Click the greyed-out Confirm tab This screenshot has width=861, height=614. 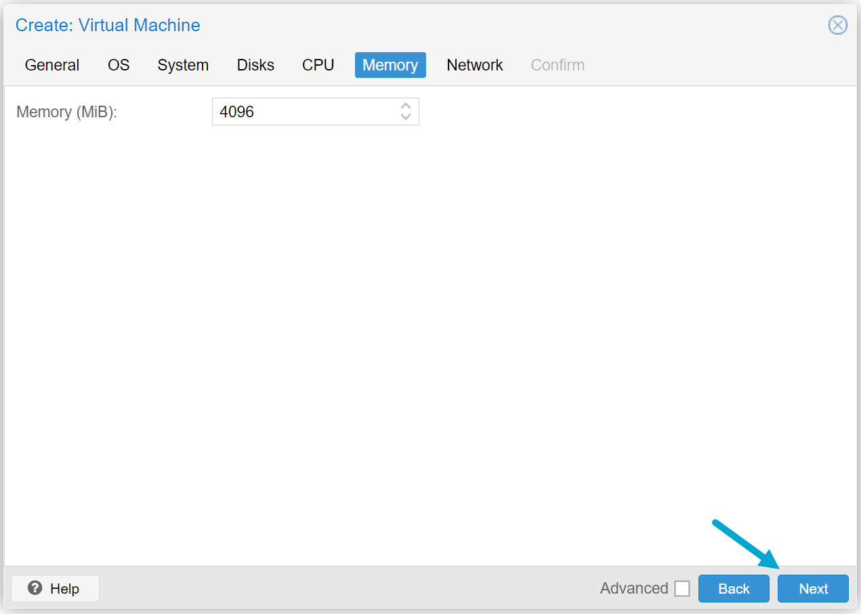(558, 65)
